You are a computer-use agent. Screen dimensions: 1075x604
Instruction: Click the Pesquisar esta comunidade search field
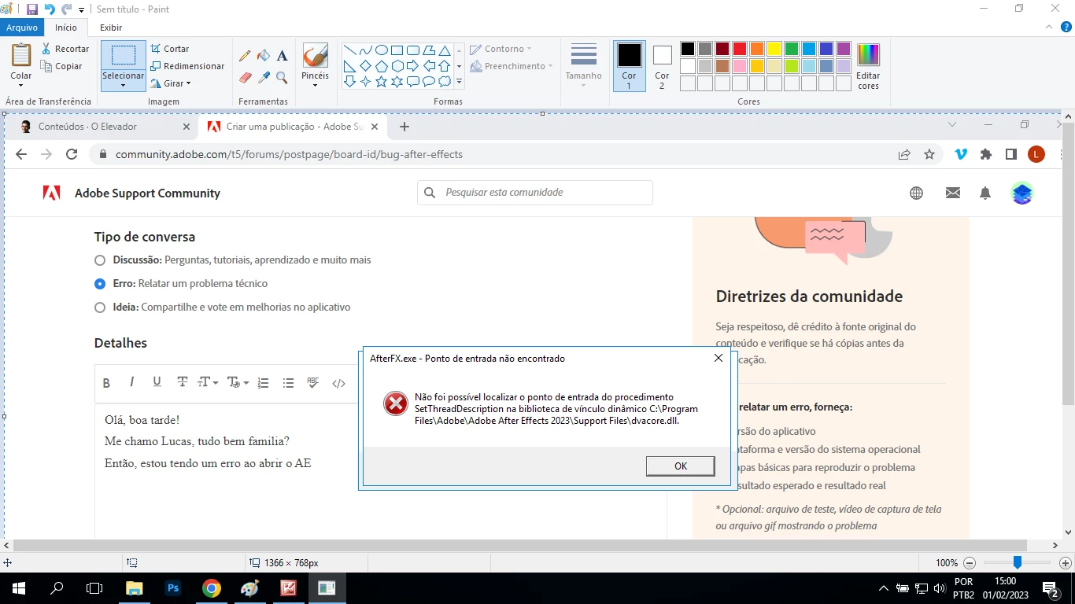[535, 193]
